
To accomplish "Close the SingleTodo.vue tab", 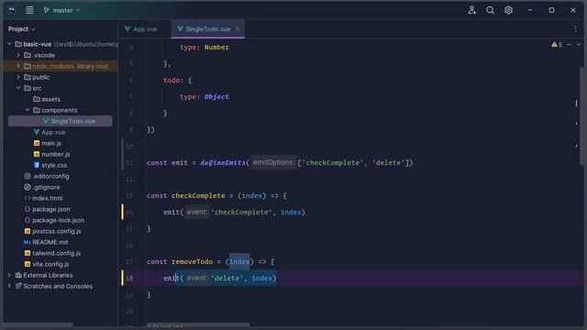I will (237, 28).
